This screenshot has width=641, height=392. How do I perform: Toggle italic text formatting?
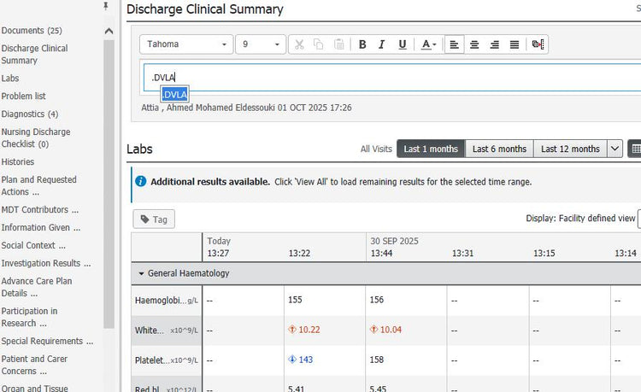pos(381,44)
